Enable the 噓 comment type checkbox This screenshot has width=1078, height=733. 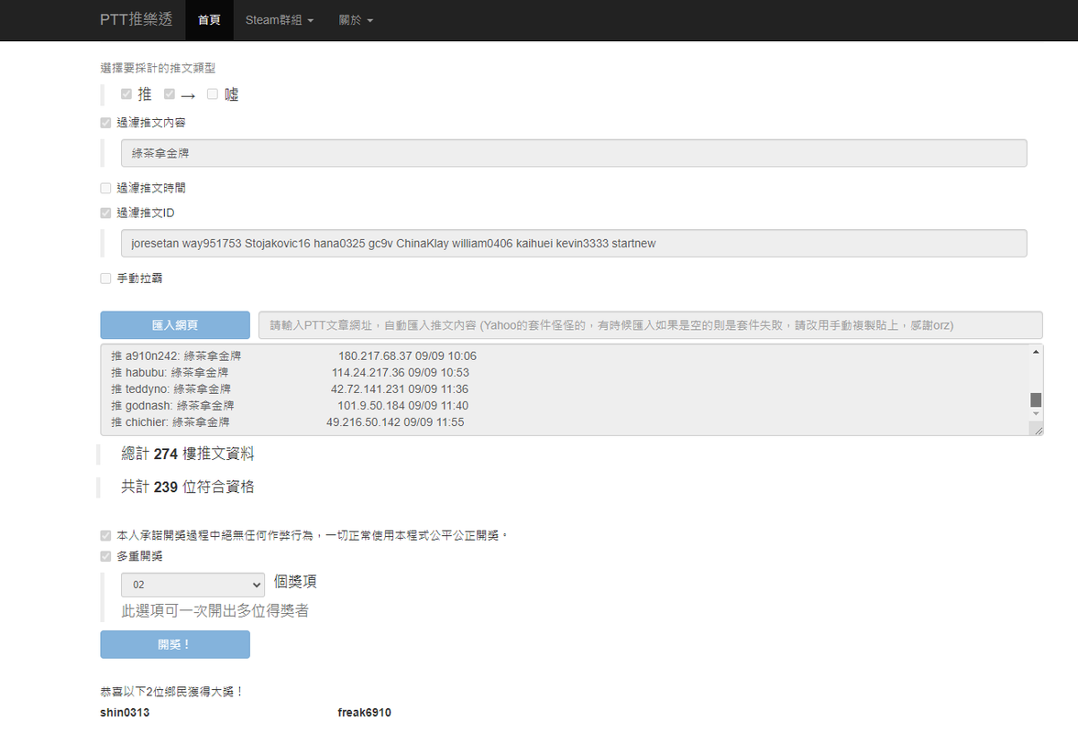(x=213, y=94)
